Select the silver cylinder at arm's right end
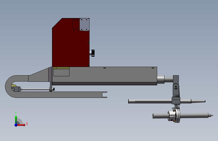This screenshot has height=141, width=218. 161,80
